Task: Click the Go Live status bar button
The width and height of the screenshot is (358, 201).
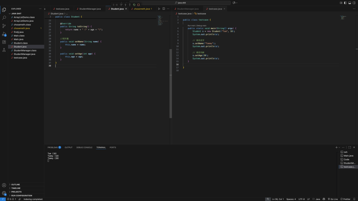Action: 332,199
